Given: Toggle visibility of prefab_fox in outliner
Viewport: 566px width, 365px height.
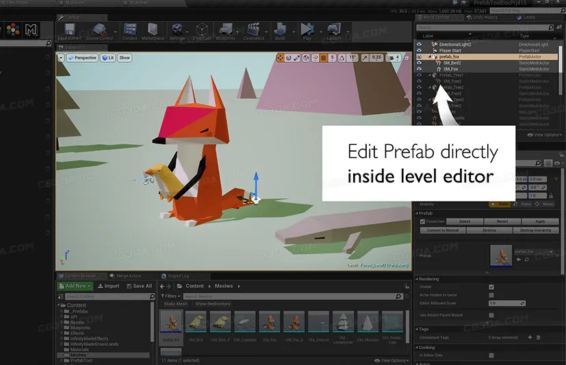Looking at the screenshot, I should coord(419,57).
